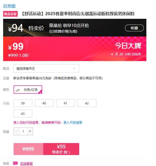Choose size 39

click(23, 103)
